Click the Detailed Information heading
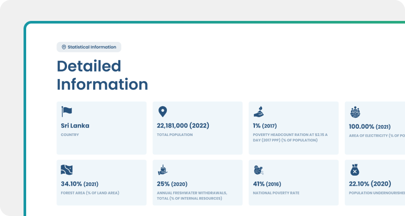The width and height of the screenshot is (405, 216). (102, 75)
